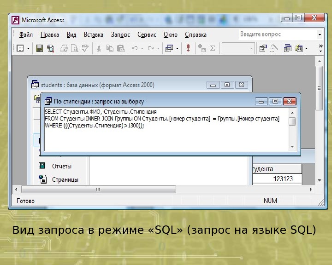Image resolution: width=332 pixels, height=265 pixels.
Task: Select Отчеты in the students database window
Action: coord(62,166)
